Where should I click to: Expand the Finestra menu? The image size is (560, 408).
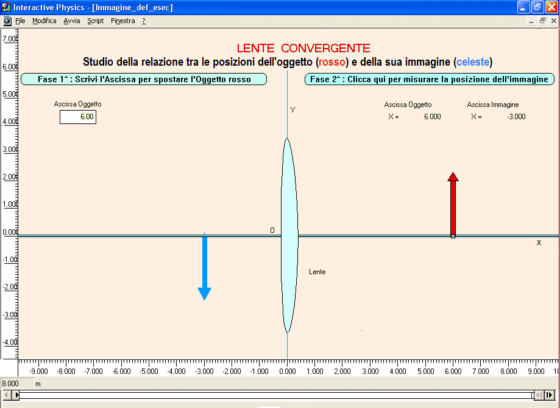123,21
